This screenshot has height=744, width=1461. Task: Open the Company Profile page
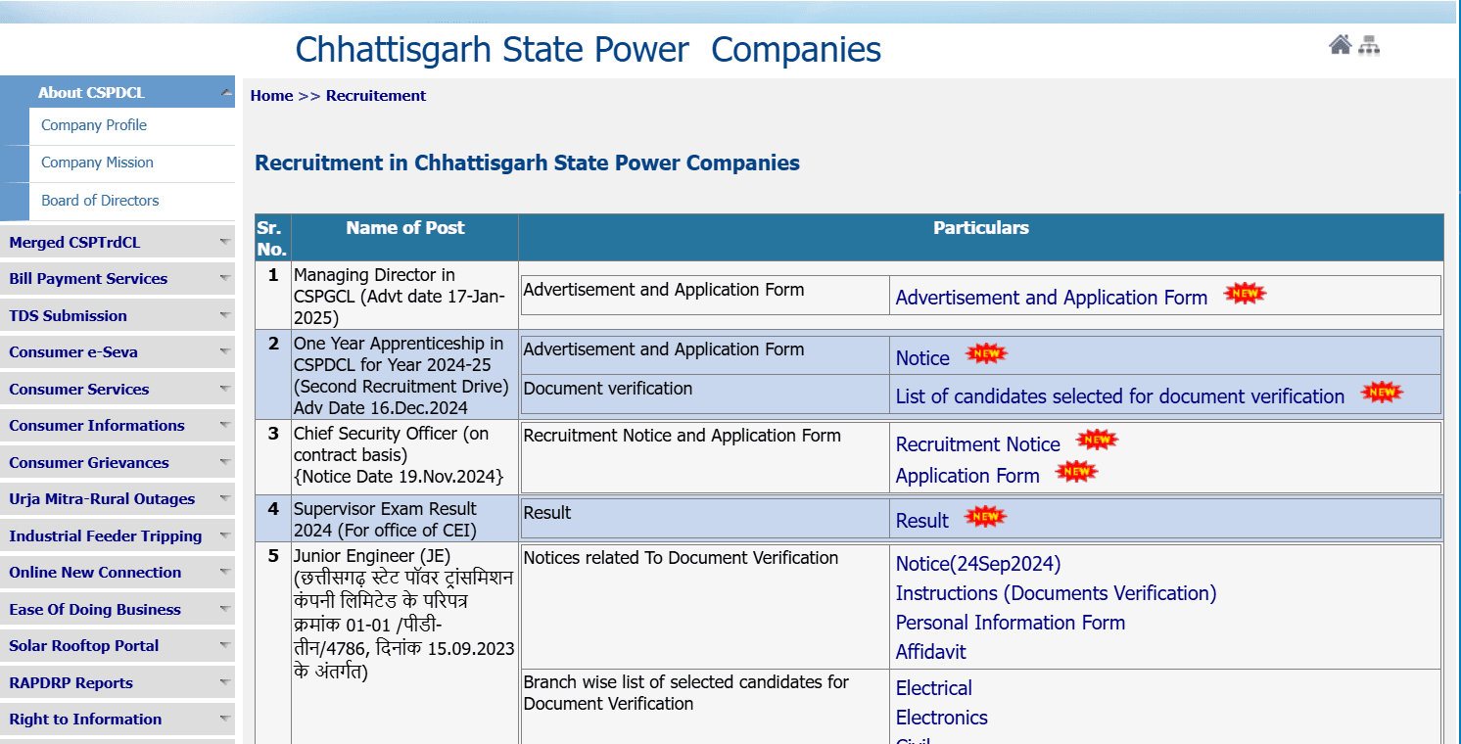[x=94, y=125]
